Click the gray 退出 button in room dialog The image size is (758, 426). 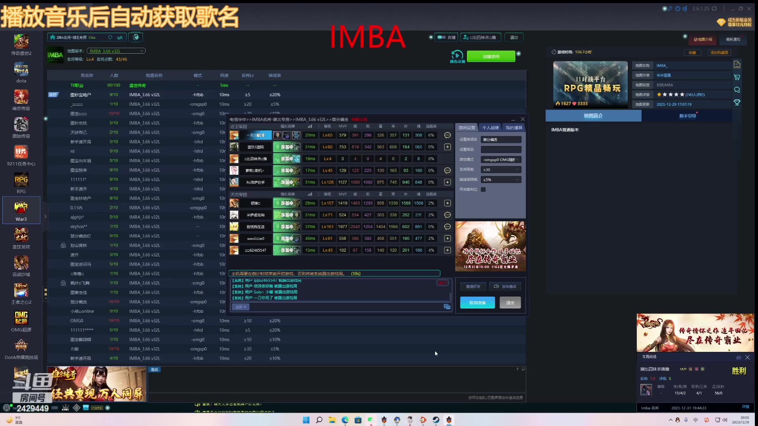[x=510, y=303]
